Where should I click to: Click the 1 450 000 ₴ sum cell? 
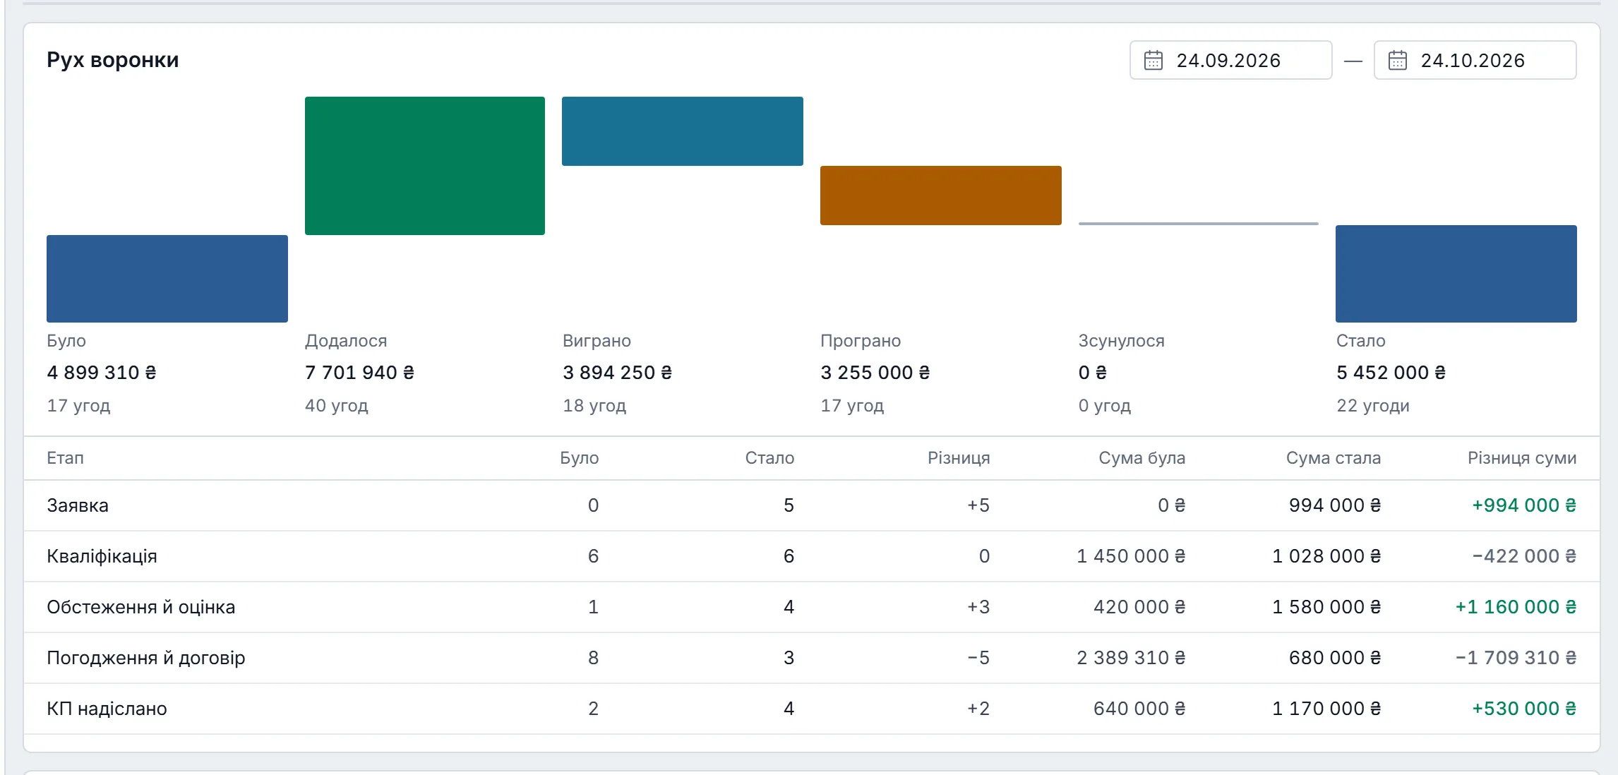click(x=1131, y=556)
